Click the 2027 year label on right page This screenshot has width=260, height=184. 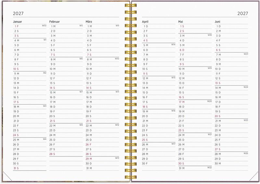[x=242, y=14]
